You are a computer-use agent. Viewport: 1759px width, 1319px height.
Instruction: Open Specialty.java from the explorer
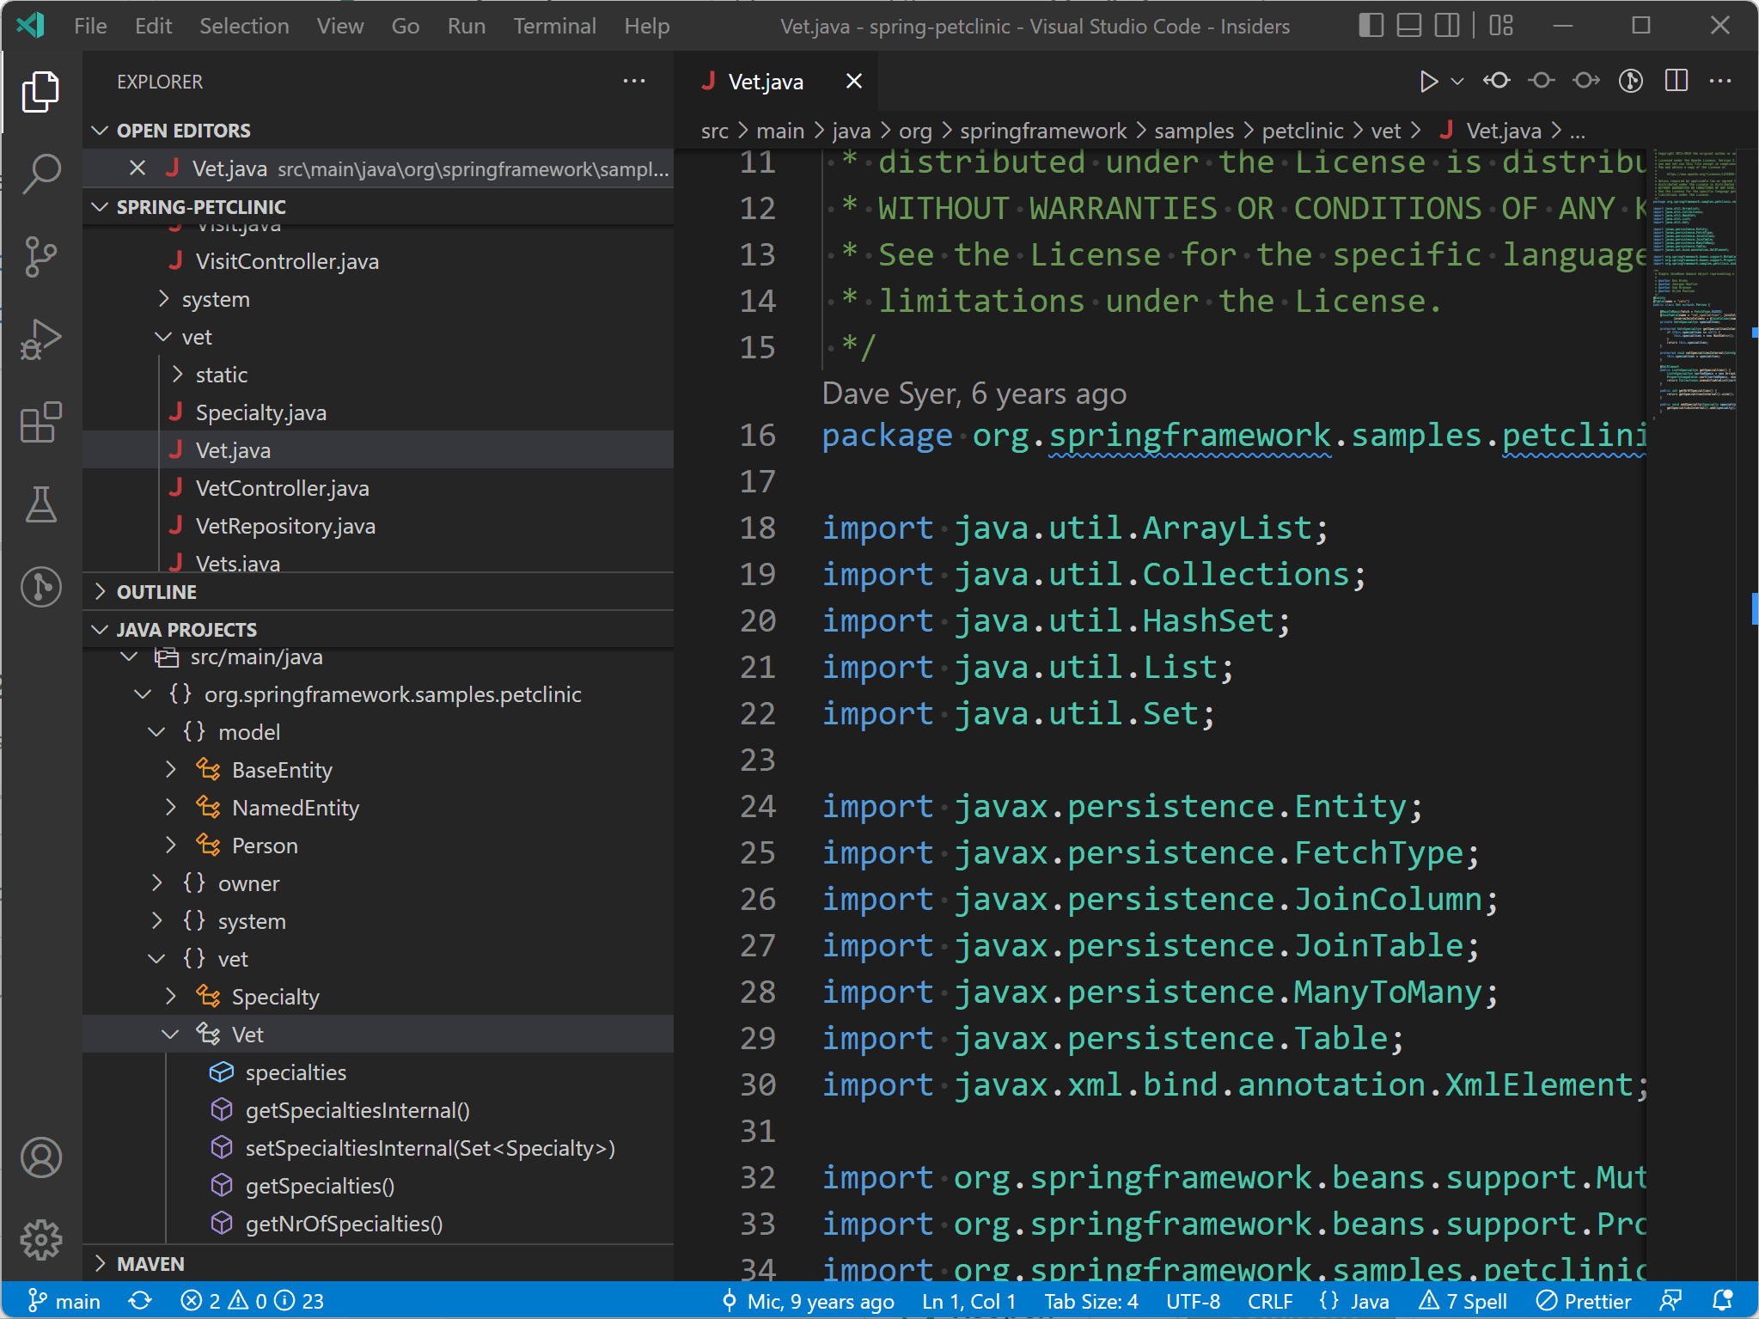click(x=260, y=412)
